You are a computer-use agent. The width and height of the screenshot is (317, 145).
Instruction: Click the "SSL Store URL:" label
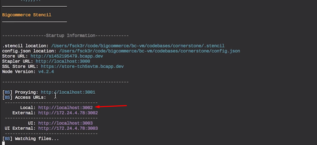20,66
